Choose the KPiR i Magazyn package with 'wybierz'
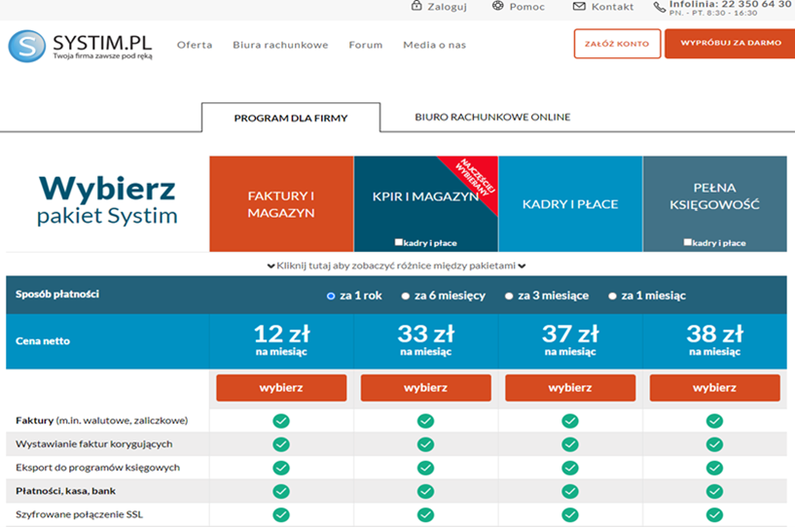This screenshot has height=527, width=795. click(426, 388)
